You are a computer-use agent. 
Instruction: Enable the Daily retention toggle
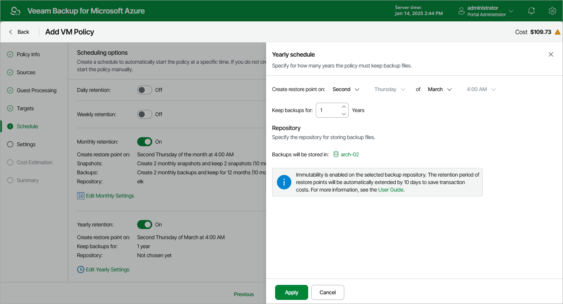coord(145,90)
